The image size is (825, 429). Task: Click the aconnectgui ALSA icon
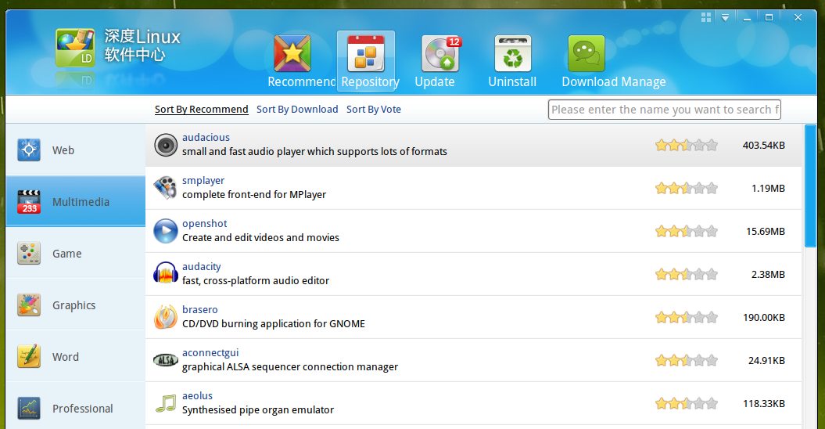click(x=166, y=360)
